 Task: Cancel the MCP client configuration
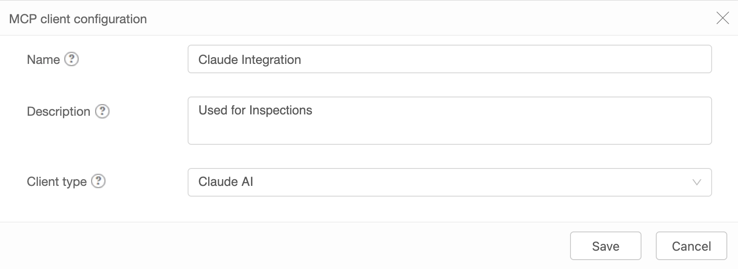[x=691, y=246]
